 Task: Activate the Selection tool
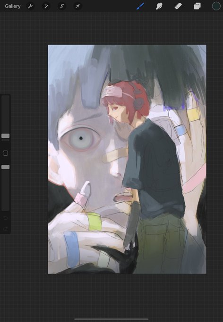point(62,6)
